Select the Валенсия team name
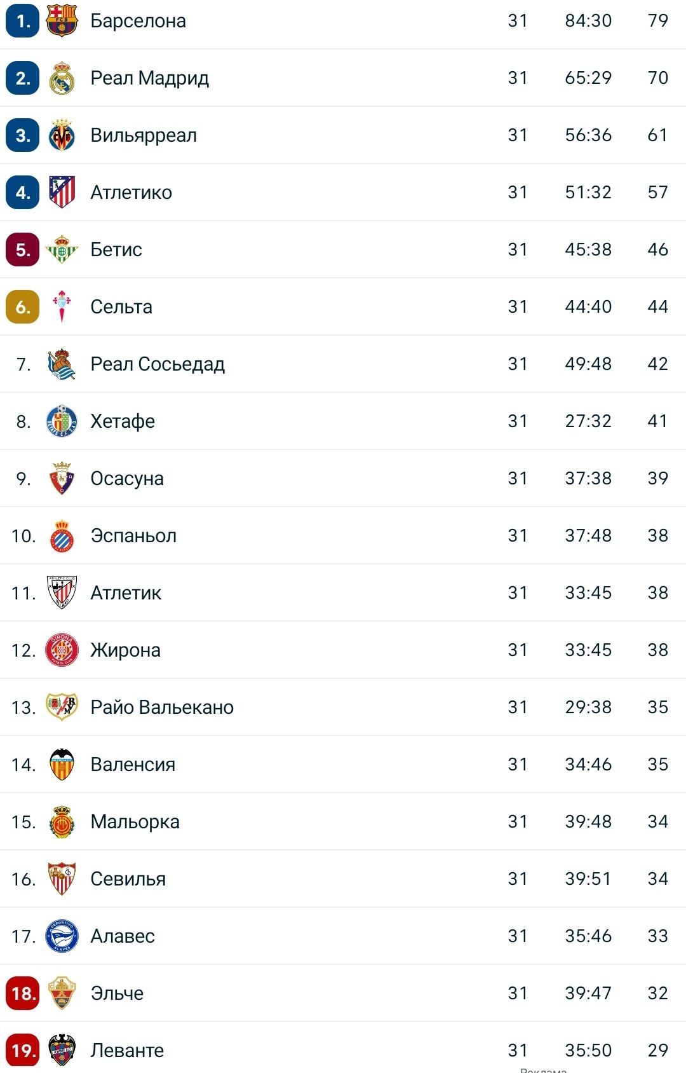The height and width of the screenshot is (1073, 686). [x=133, y=764]
